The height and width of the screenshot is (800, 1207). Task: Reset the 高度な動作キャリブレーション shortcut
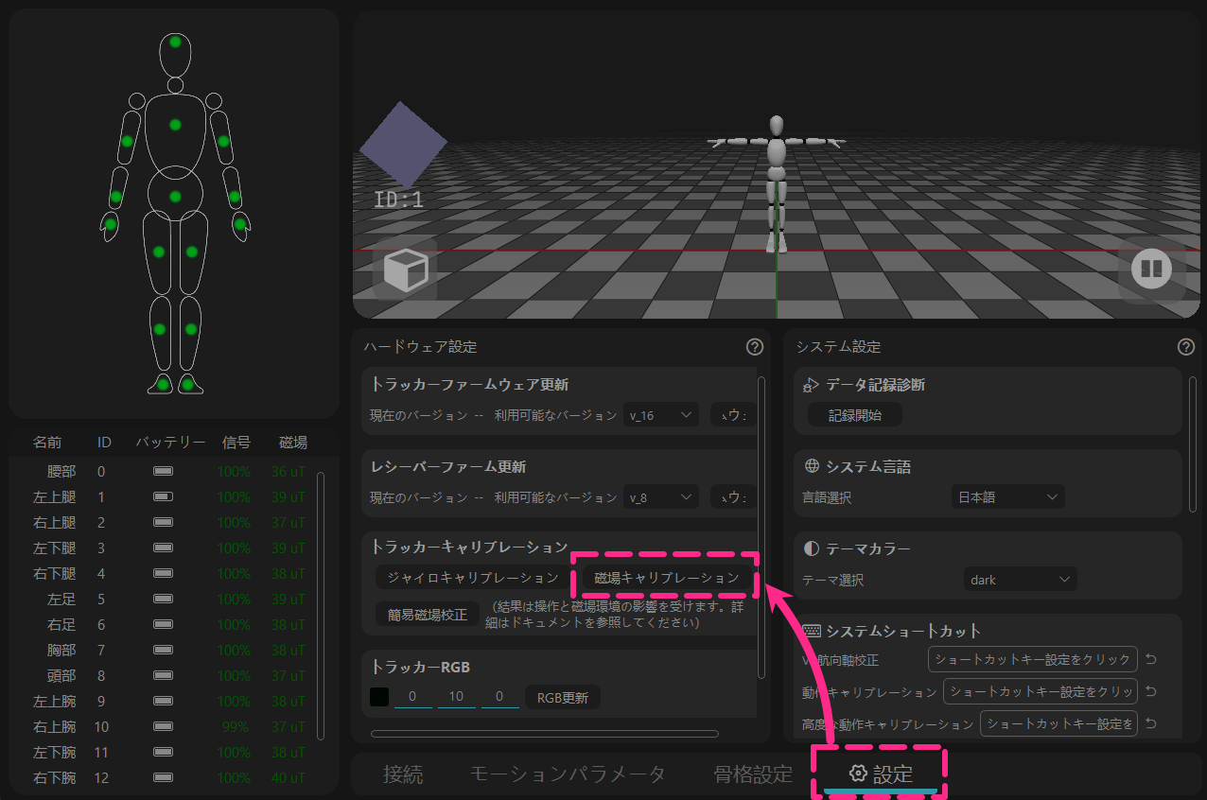point(1151,723)
